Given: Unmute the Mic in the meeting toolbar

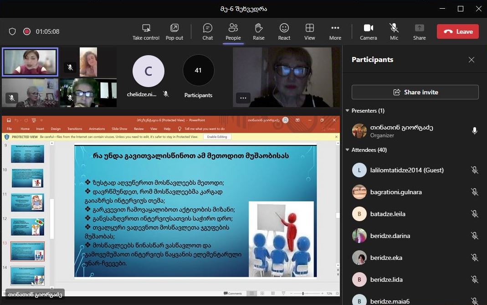Looking at the screenshot, I should coord(394,32).
